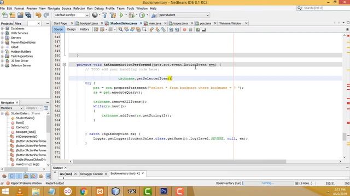Image resolution: width=350 pixels, height=196 pixels.
Task: Click the Build Project hammer icon
Action: (104, 15)
